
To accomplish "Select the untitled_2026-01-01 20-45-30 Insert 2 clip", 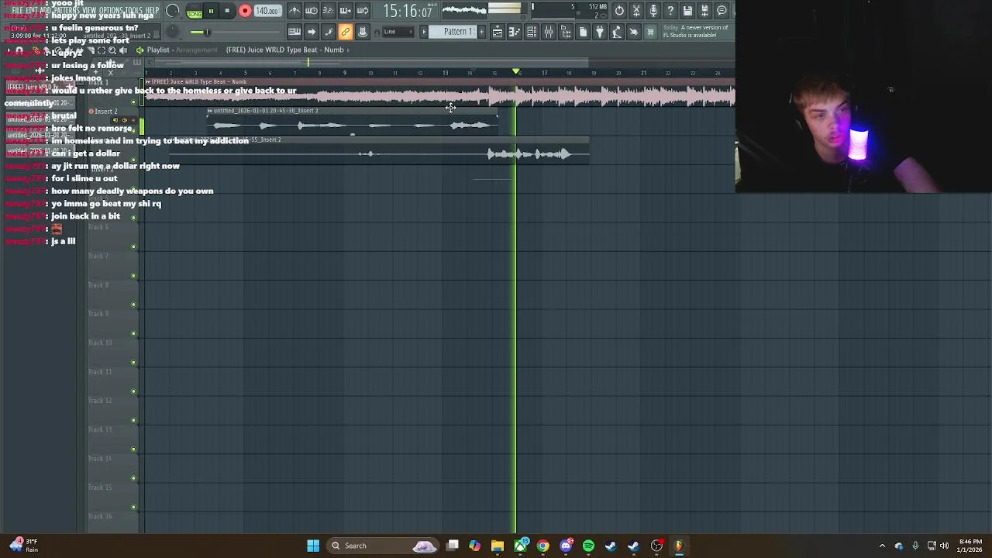I will tap(353, 122).
